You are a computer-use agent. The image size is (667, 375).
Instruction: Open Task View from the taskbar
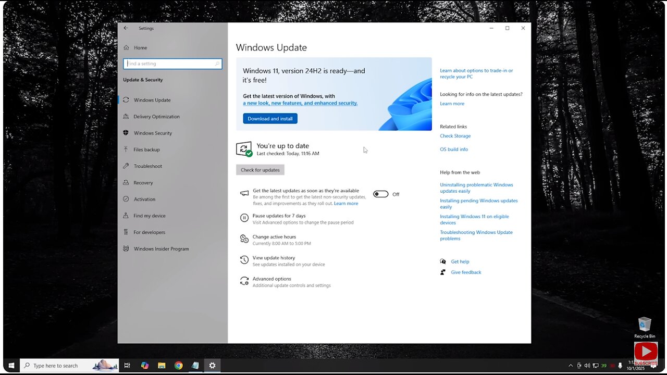pos(127,366)
